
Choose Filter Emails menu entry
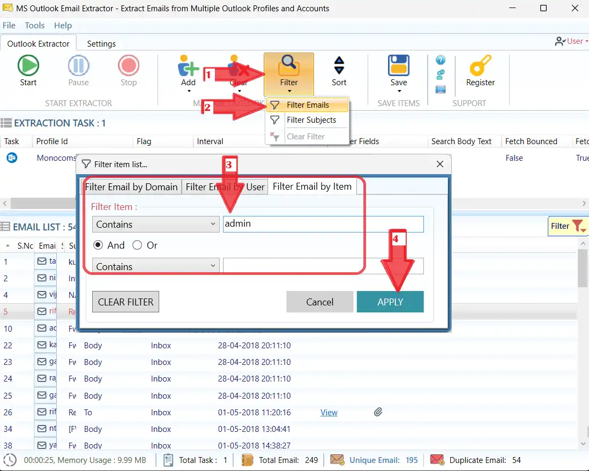[308, 105]
